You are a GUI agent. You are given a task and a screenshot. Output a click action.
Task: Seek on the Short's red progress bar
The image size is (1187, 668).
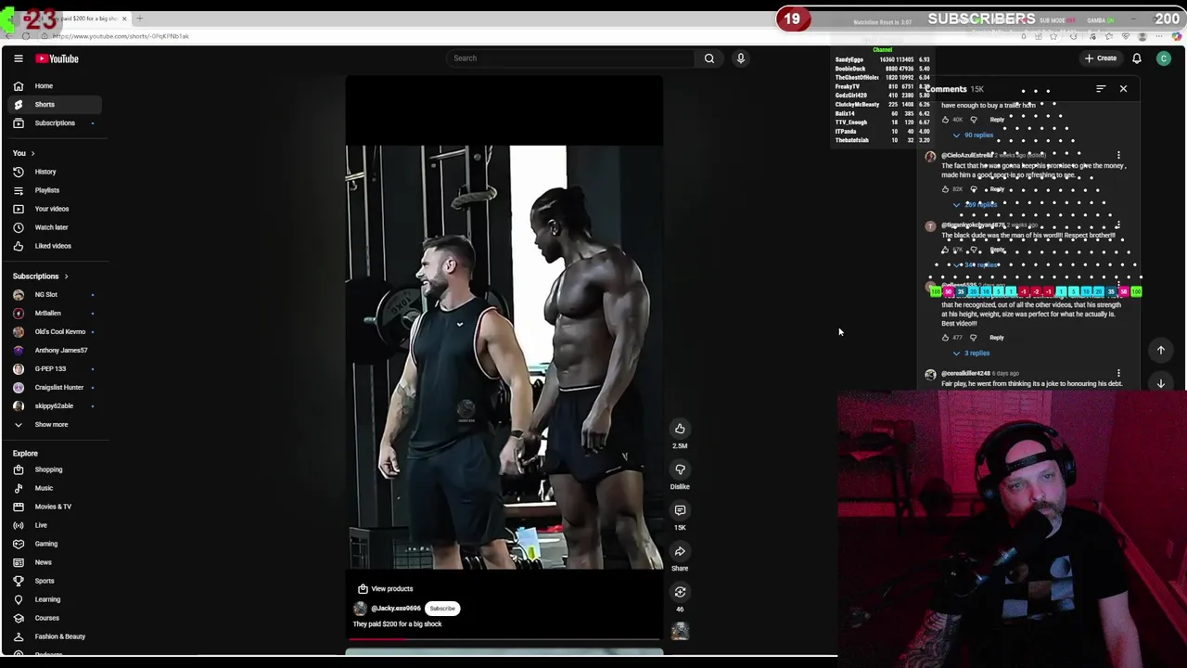click(504, 639)
